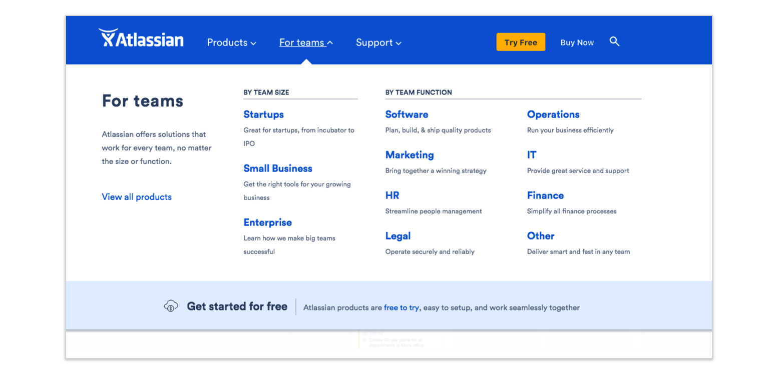Click 'Streamline people management' description

pyautogui.click(x=434, y=211)
